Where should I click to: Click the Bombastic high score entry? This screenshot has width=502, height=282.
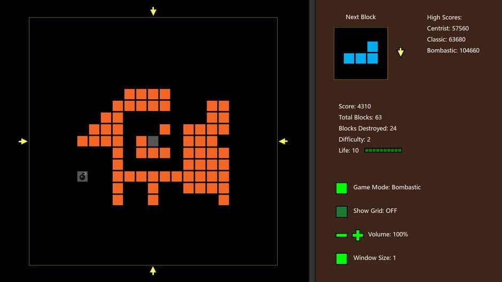tap(453, 51)
